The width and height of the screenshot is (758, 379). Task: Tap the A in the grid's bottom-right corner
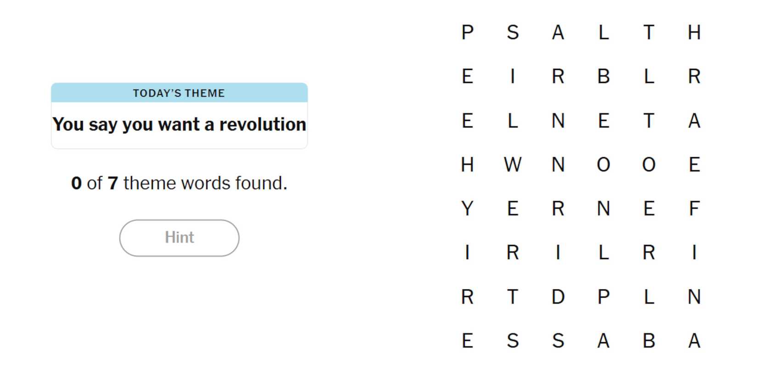694,341
